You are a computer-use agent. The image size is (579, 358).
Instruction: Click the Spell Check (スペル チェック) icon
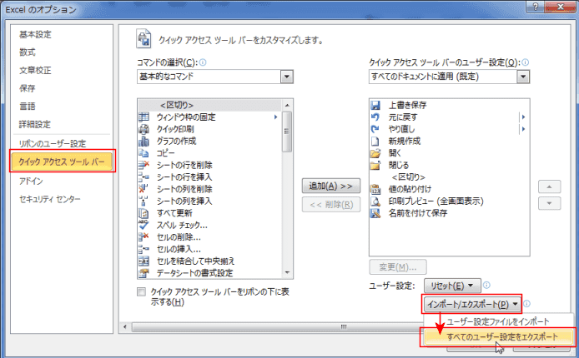coord(143,225)
